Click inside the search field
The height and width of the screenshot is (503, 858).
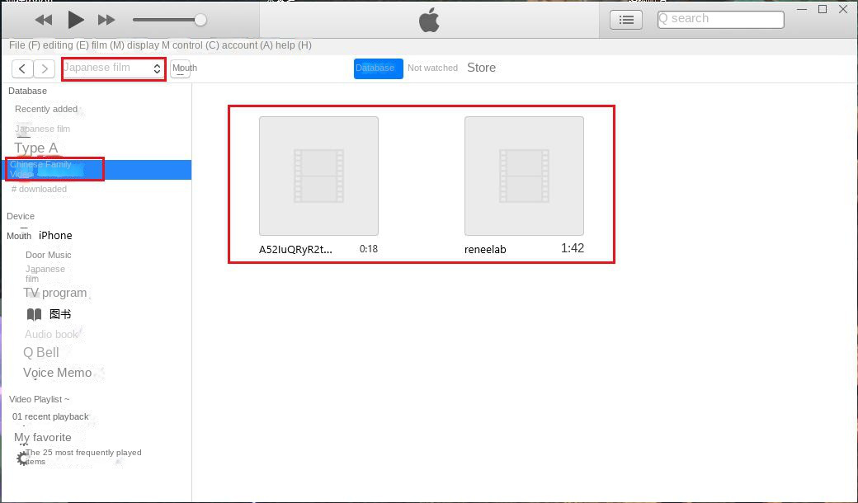(x=719, y=18)
